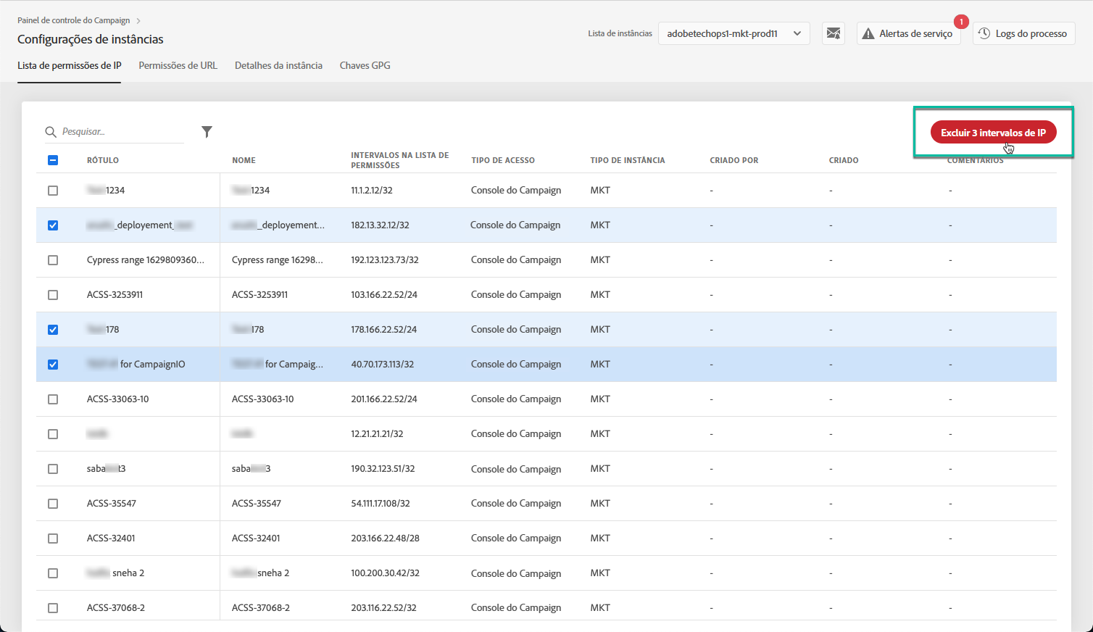Go to Detalhes da instância tab
Image resolution: width=1093 pixels, height=632 pixels.
pyautogui.click(x=278, y=65)
